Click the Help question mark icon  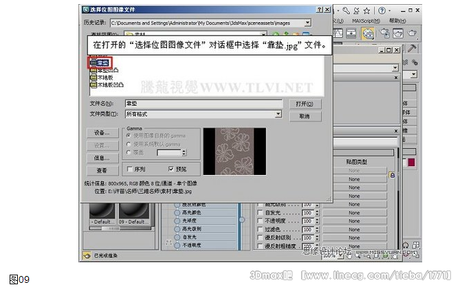tap(382, 11)
